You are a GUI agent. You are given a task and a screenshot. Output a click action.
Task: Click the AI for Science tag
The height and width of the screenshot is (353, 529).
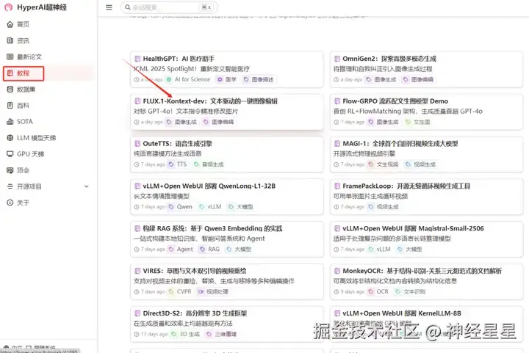tap(189, 79)
